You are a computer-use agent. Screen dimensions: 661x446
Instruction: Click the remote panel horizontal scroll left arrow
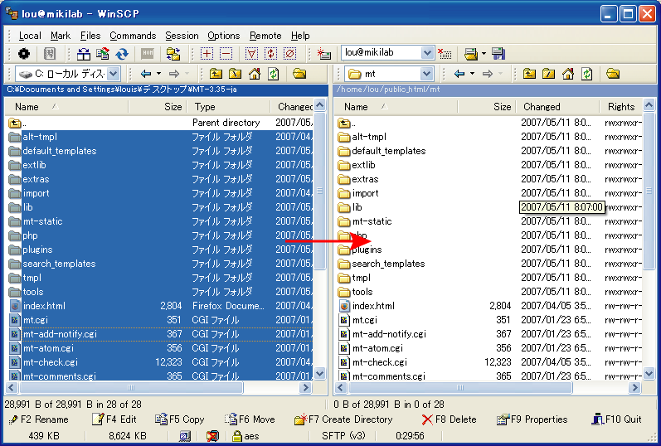click(x=341, y=387)
